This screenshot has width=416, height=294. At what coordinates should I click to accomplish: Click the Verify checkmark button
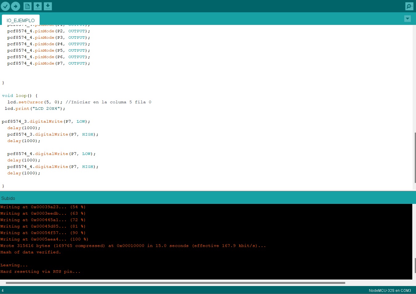pyautogui.click(x=5, y=6)
